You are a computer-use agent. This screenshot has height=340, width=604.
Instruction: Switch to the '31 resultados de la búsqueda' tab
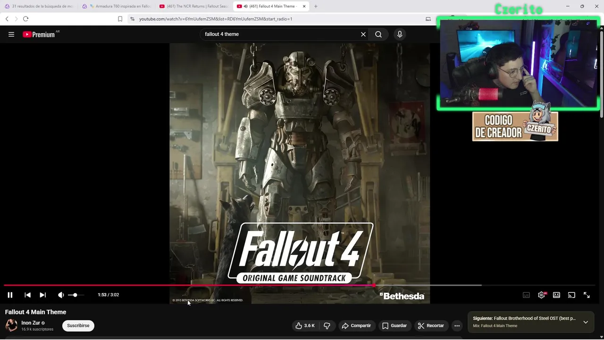pyautogui.click(x=39, y=6)
